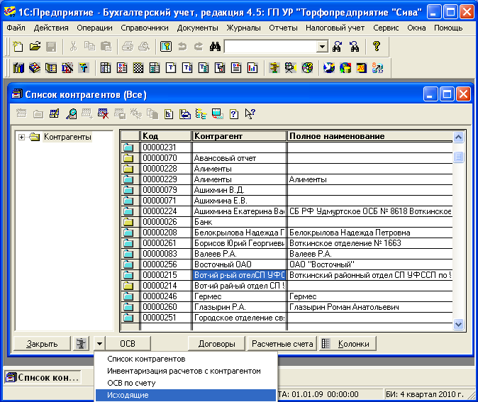This screenshot has height=402, width=478.
Task: Click the Договоры button
Action: [217, 344]
